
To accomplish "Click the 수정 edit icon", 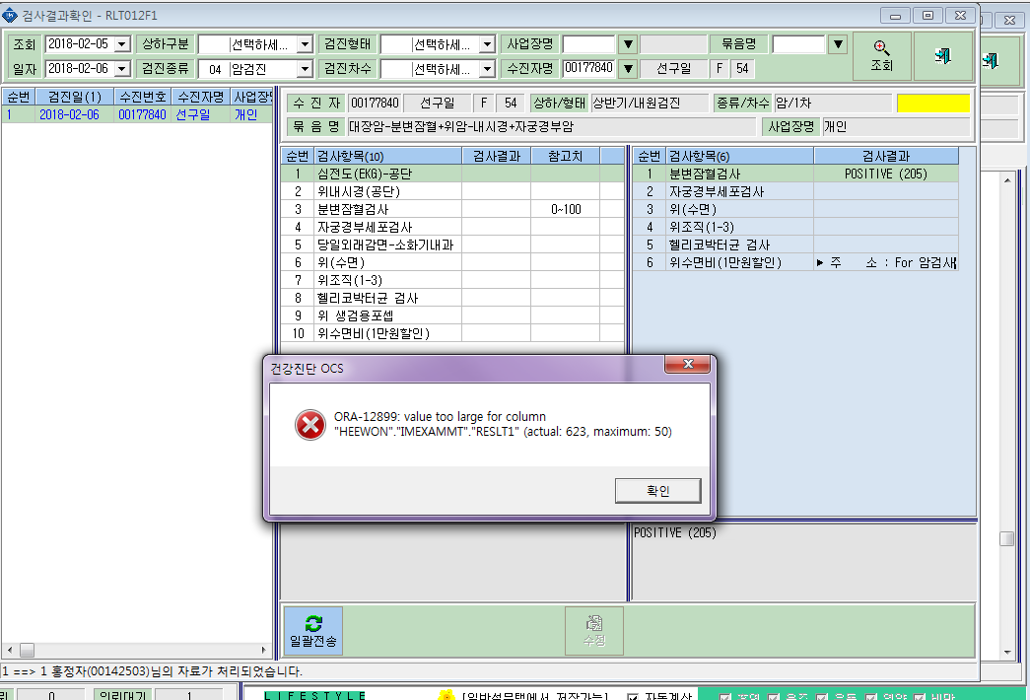I will tap(593, 622).
